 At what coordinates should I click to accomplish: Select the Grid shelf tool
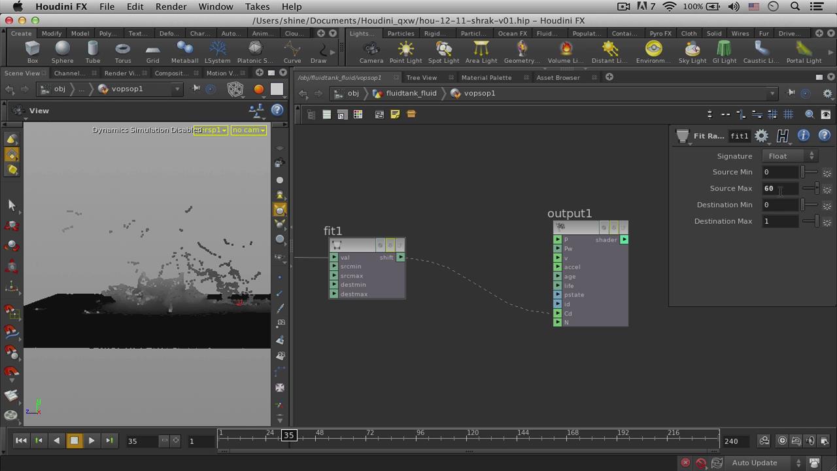(153, 52)
